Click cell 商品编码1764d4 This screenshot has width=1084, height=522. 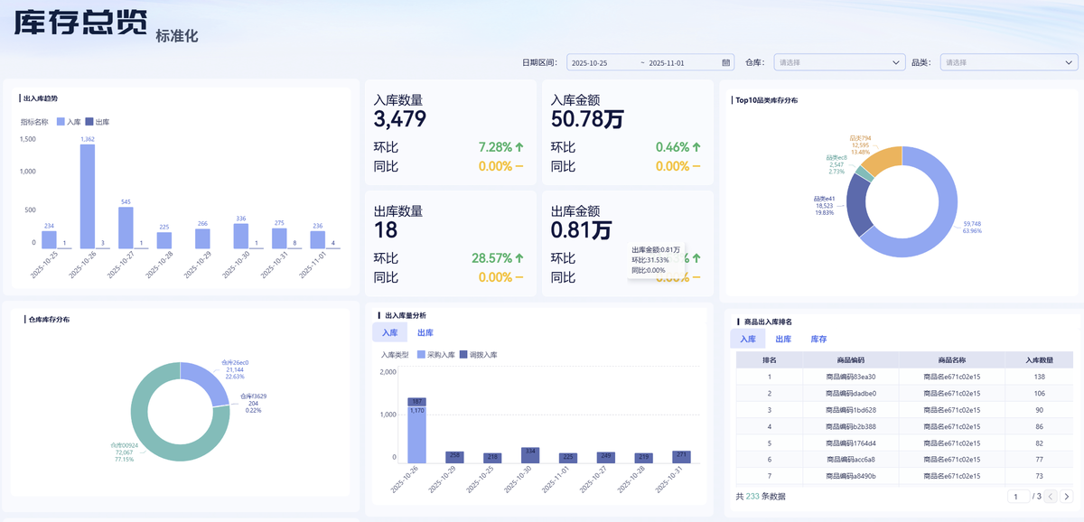point(851,443)
